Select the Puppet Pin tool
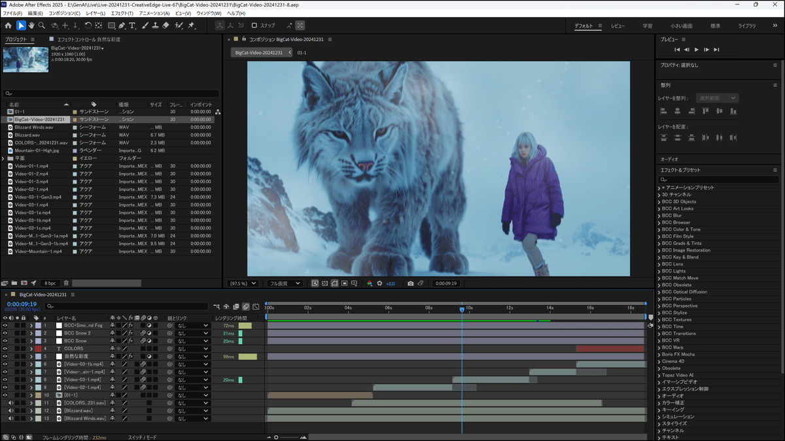Viewport: 785px width, 441px height. (x=192, y=25)
